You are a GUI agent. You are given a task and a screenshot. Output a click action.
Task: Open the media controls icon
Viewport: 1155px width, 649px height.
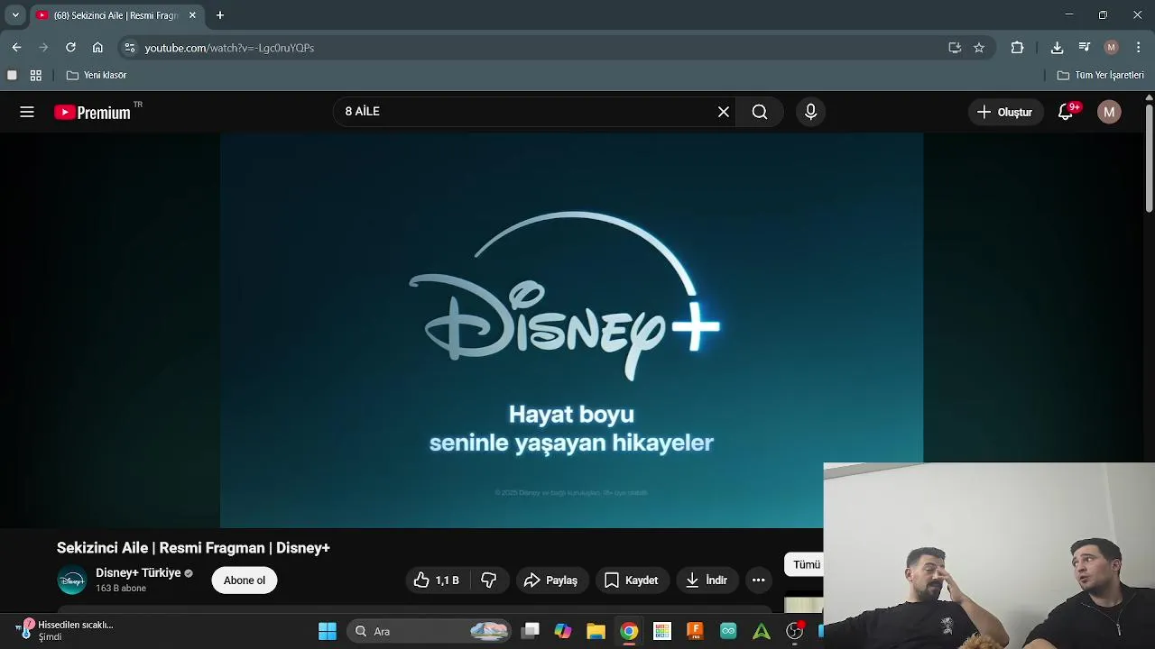click(1085, 48)
